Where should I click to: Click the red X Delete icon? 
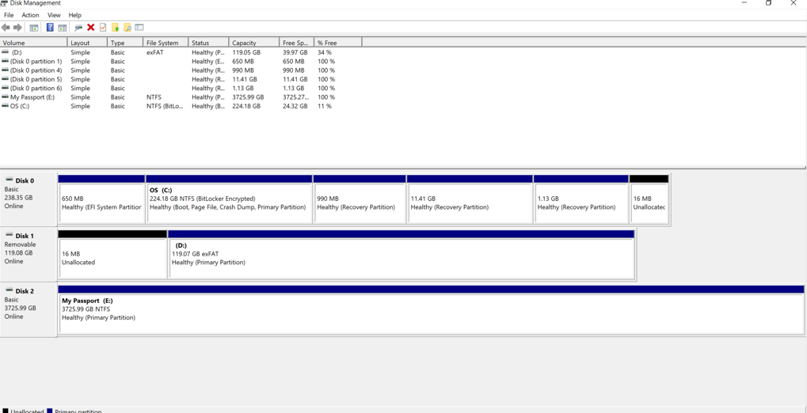(x=90, y=27)
